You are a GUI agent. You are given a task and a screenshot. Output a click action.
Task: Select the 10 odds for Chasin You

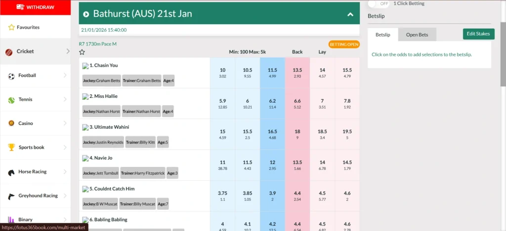pos(223,73)
